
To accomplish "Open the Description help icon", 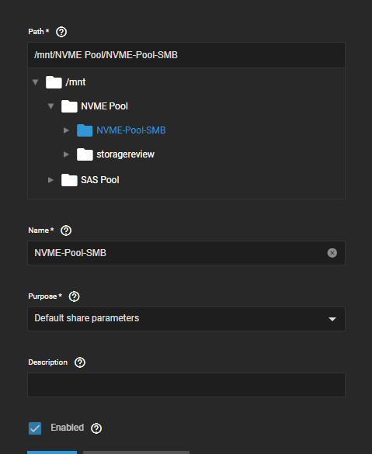I will pyautogui.click(x=80, y=362).
